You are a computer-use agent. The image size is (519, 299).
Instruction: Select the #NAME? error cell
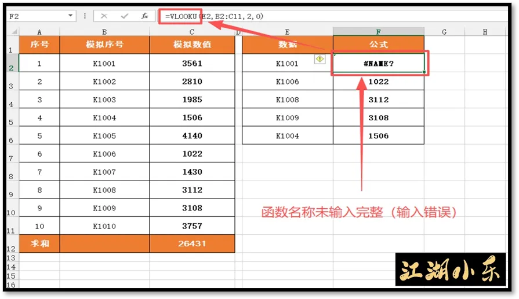(x=378, y=63)
